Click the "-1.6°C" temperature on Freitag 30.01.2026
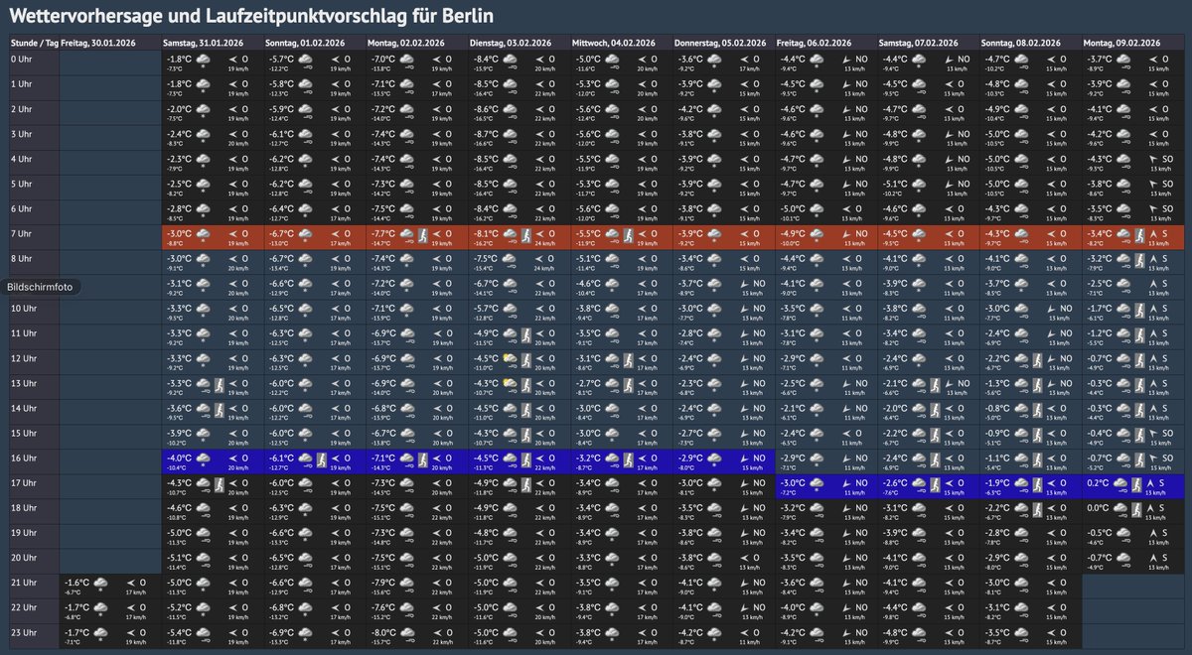This screenshot has width=1192, height=655. 76,581
